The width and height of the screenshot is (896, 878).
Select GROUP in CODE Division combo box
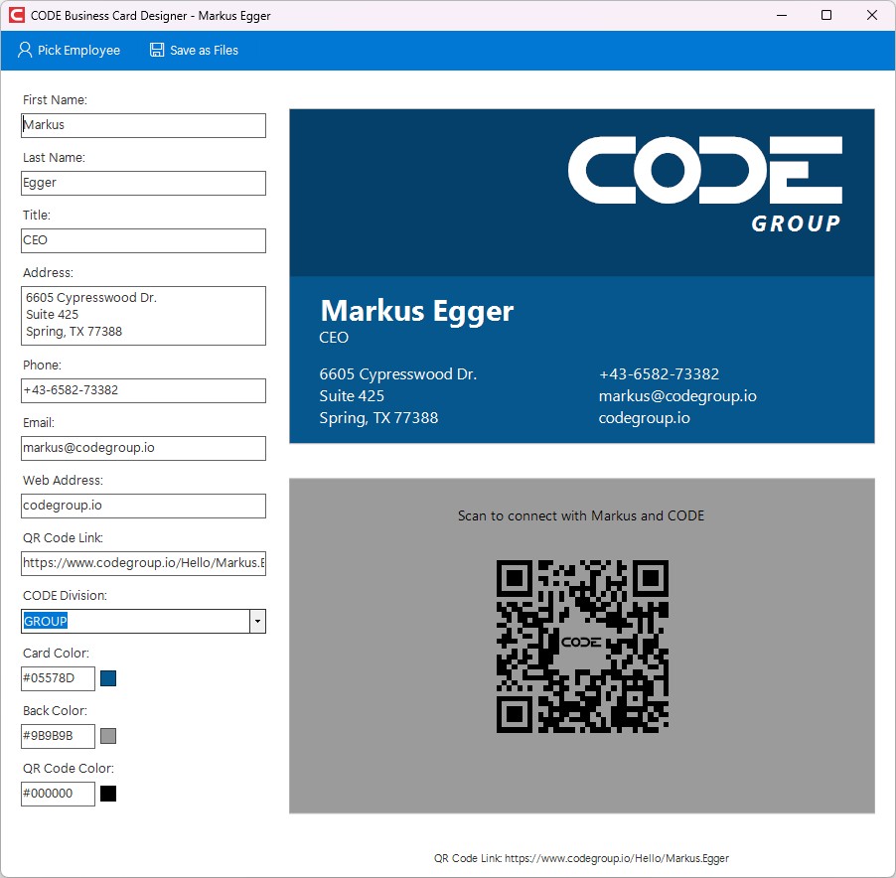pos(135,621)
